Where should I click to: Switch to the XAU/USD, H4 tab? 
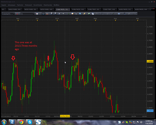click(14, 9)
